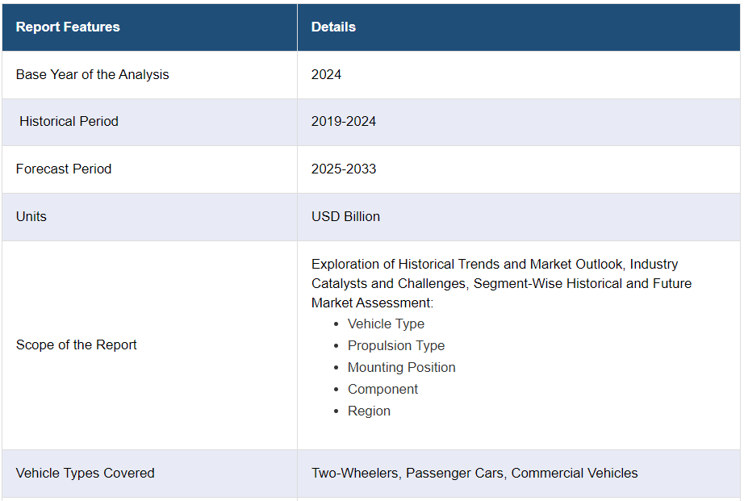Viewport: 744px width, 501px height.
Task: Click the Details column header
Action: (333, 27)
